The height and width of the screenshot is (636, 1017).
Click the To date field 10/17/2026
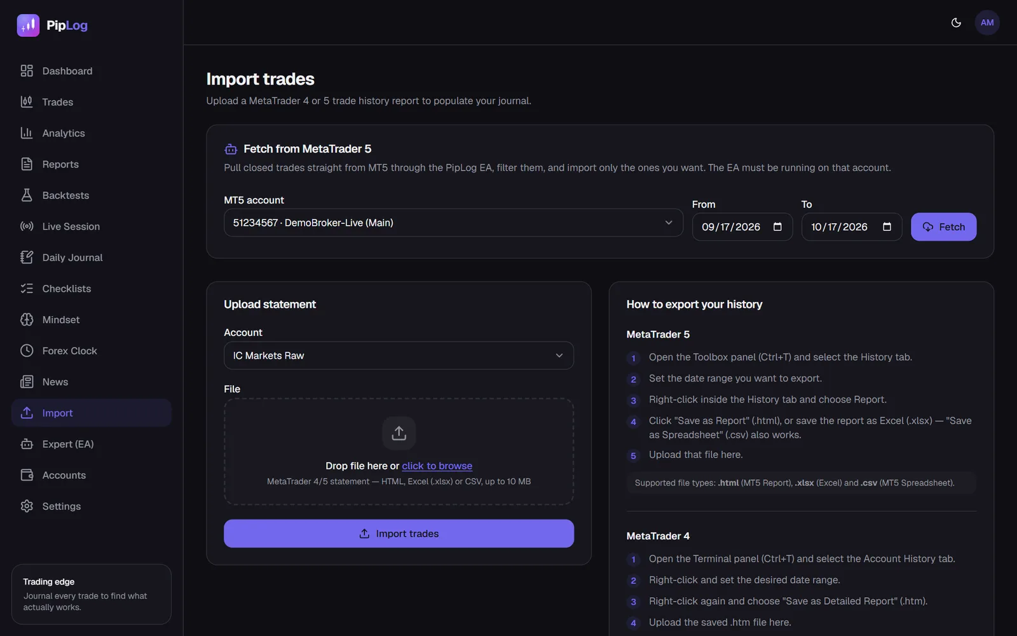pyautogui.click(x=851, y=227)
